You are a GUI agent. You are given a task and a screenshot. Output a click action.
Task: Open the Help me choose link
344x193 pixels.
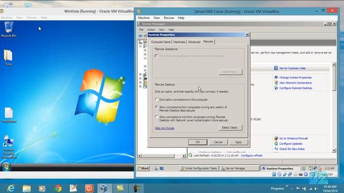tap(164, 128)
